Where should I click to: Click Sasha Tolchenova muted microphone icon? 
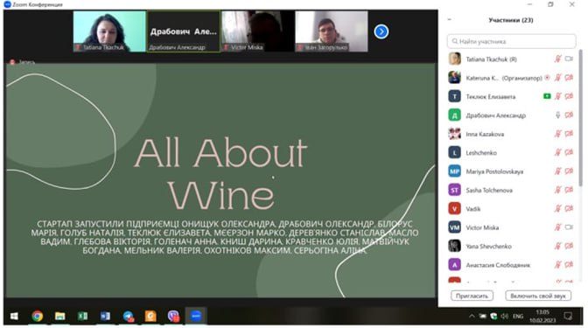coord(558,190)
